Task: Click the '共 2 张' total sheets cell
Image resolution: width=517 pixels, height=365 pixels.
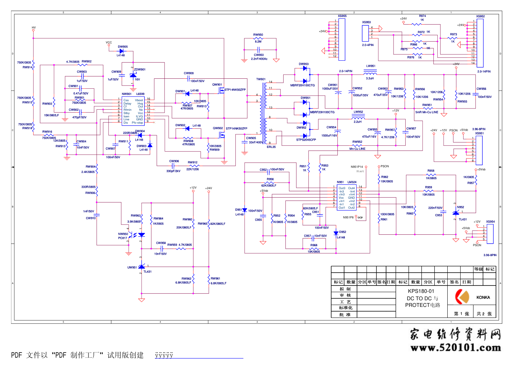Action: coord(484,314)
